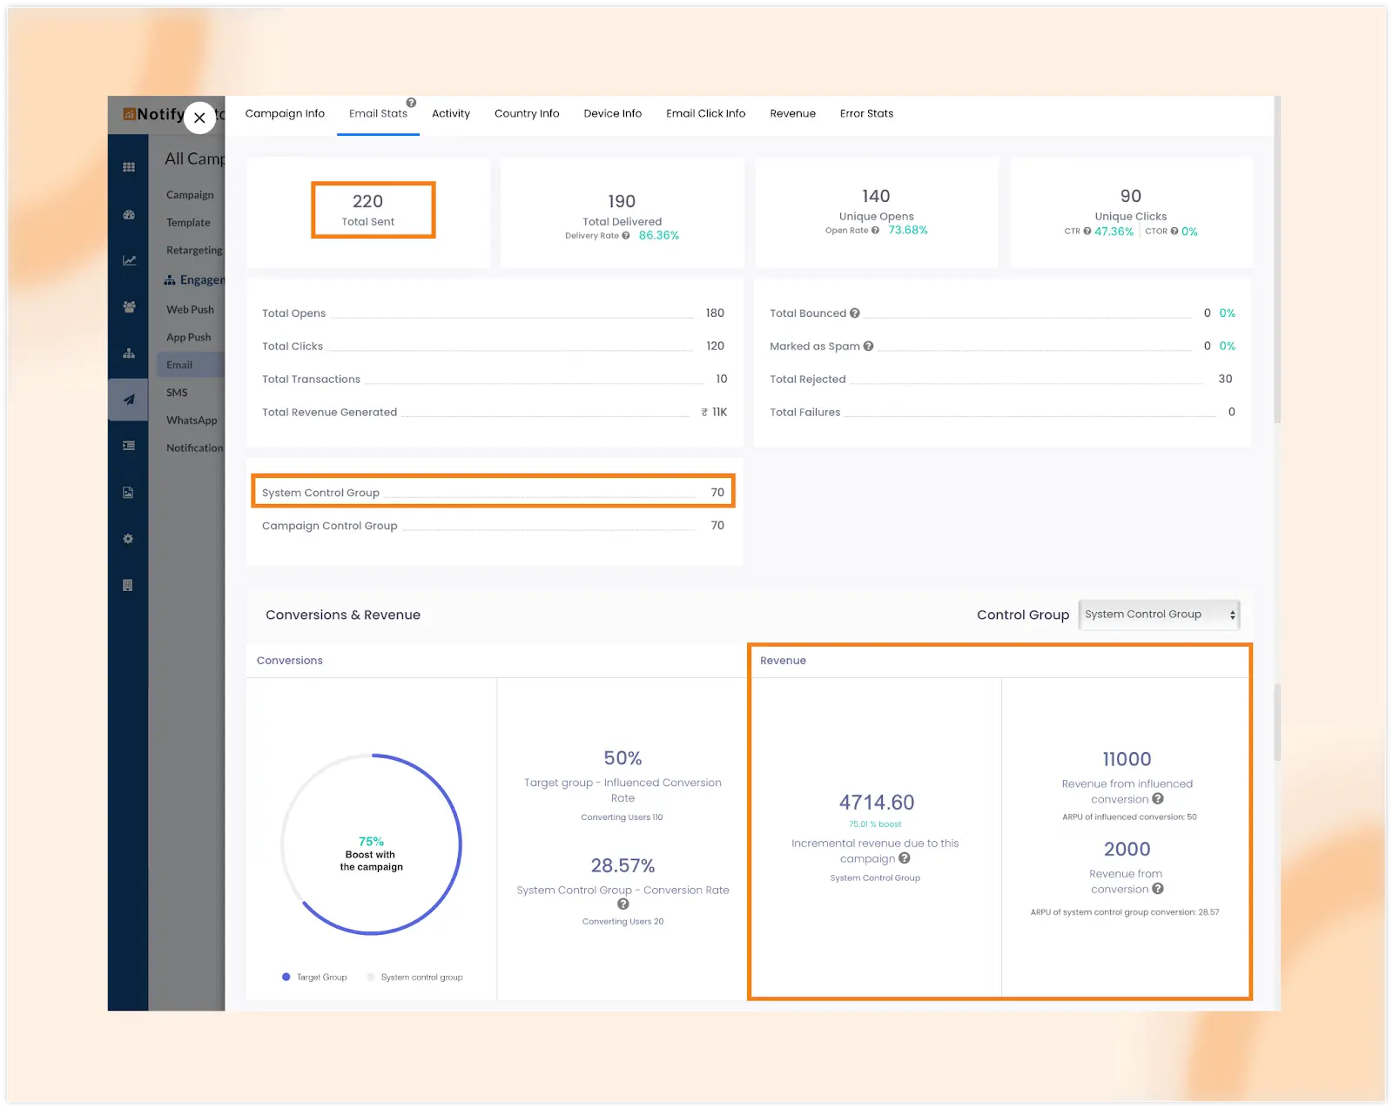Open the dashboard gauge icon in sidebar
The image size is (1393, 1109).
(129, 214)
